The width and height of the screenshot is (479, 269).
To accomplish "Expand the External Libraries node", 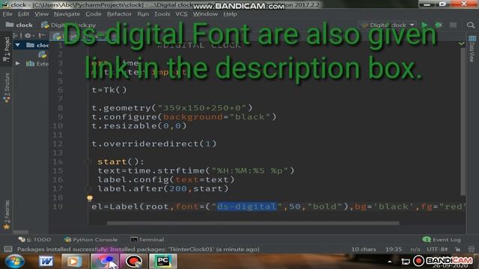I will click(18, 64).
